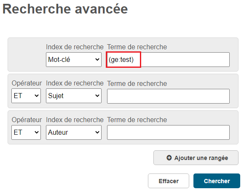Click the Index de recherche label above Auteur
This screenshot has height=192, width=244.
pos(75,120)
